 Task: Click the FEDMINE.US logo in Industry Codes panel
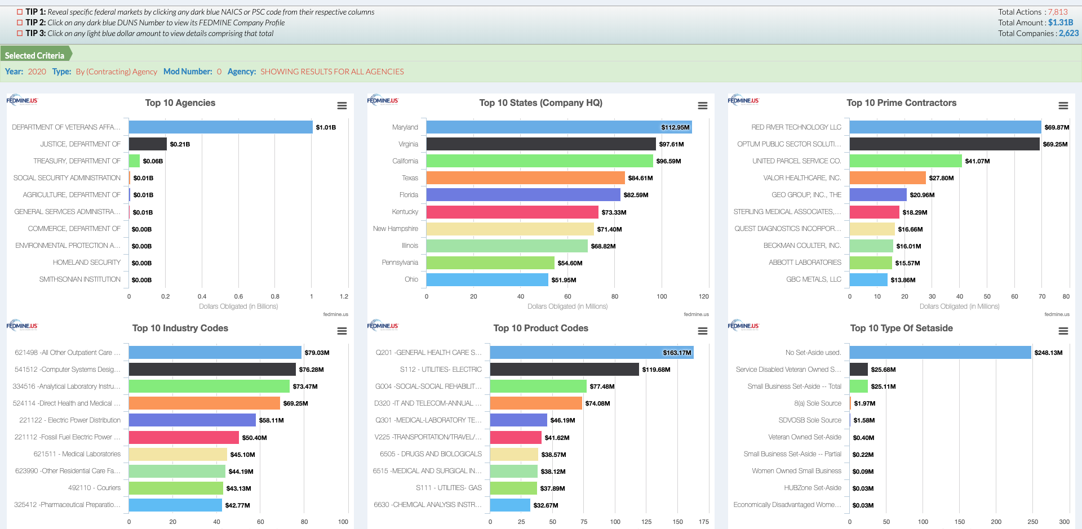tap(22, 326)
